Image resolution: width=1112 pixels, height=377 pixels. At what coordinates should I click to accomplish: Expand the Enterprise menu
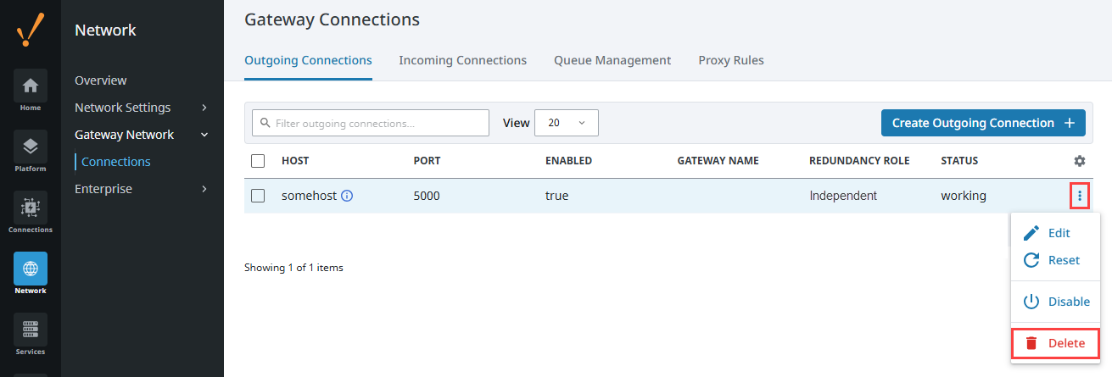point(142,189)
